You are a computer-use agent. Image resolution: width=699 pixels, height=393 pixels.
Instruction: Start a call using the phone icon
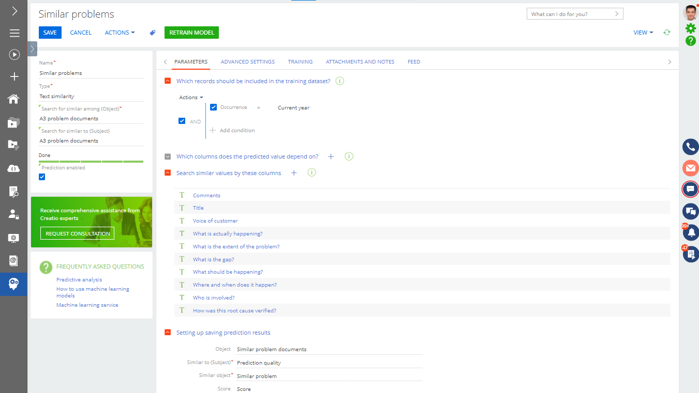pyautogui.click(x=690, y=147)
